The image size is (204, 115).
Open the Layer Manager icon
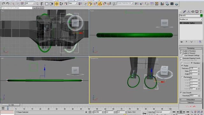147,4
